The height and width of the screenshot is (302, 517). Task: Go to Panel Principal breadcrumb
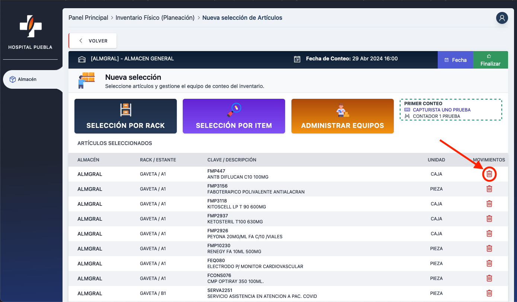88,18
